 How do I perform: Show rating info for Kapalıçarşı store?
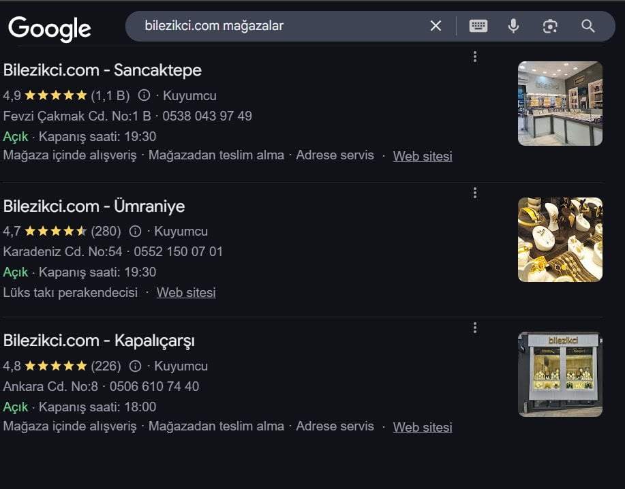click(135, 366)
